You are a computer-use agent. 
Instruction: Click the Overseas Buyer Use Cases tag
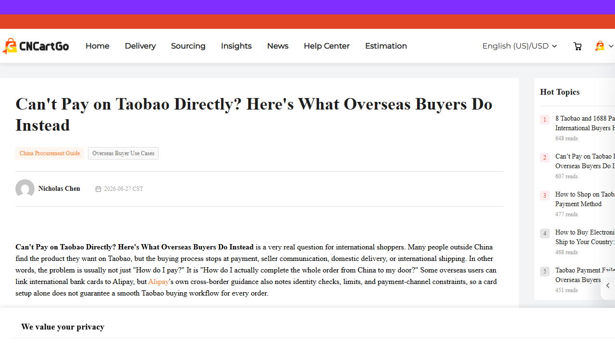pyautogui.click(x=123, y=153)
